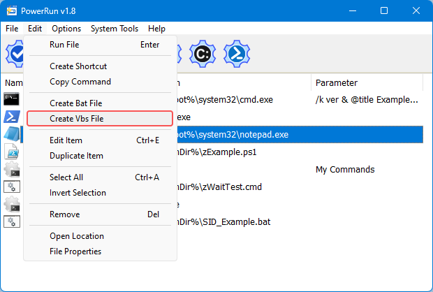Choose Create Vbs File from menu
The image size is (433, 292).
(77, 119)
